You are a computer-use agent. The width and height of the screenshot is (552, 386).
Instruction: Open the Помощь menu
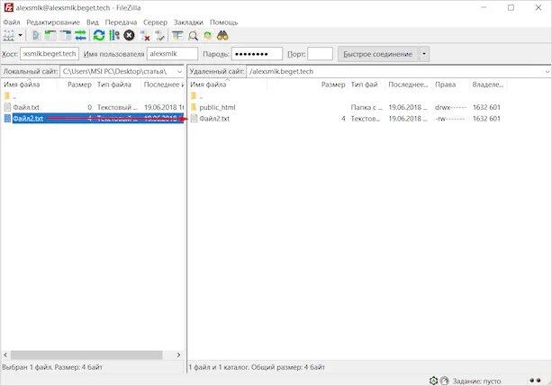tap(224, 22)
